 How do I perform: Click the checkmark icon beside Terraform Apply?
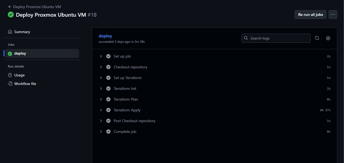pyautogui.click(x=108, y=110)
